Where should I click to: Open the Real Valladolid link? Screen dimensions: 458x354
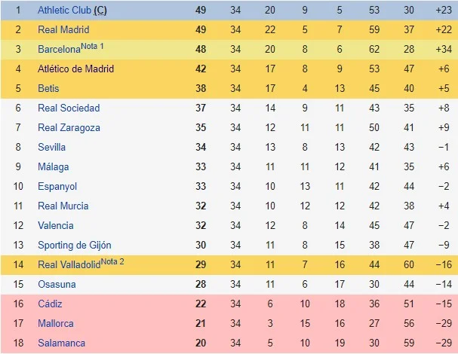69,265
